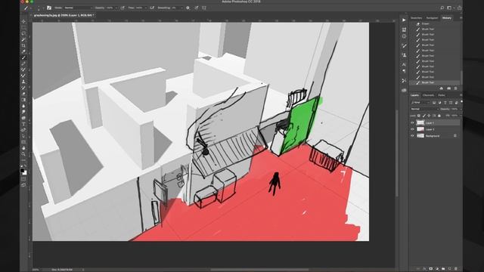Switch to the Channels tab
Screen dimensions: 484x272
click(428, 95)
